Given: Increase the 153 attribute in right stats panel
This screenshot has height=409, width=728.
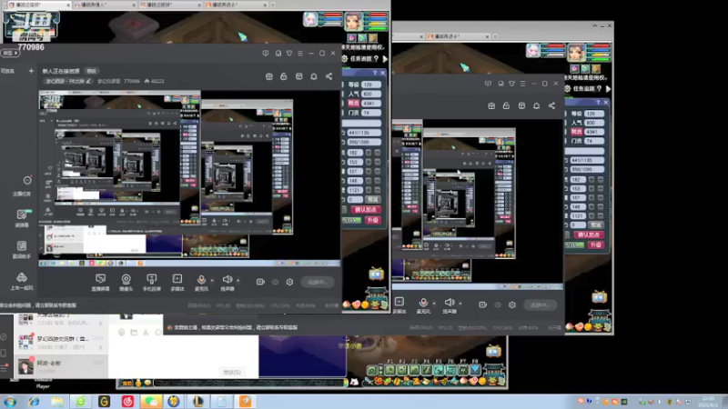Looking at the screenshot, I should coord(591,189).
